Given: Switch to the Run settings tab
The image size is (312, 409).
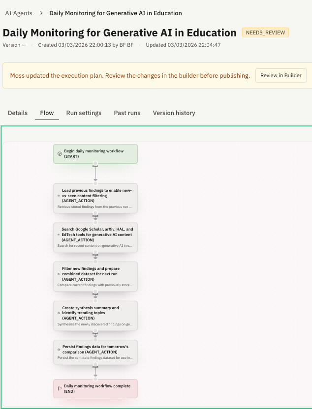Looking at the screenshot, I should coord(84,113).
